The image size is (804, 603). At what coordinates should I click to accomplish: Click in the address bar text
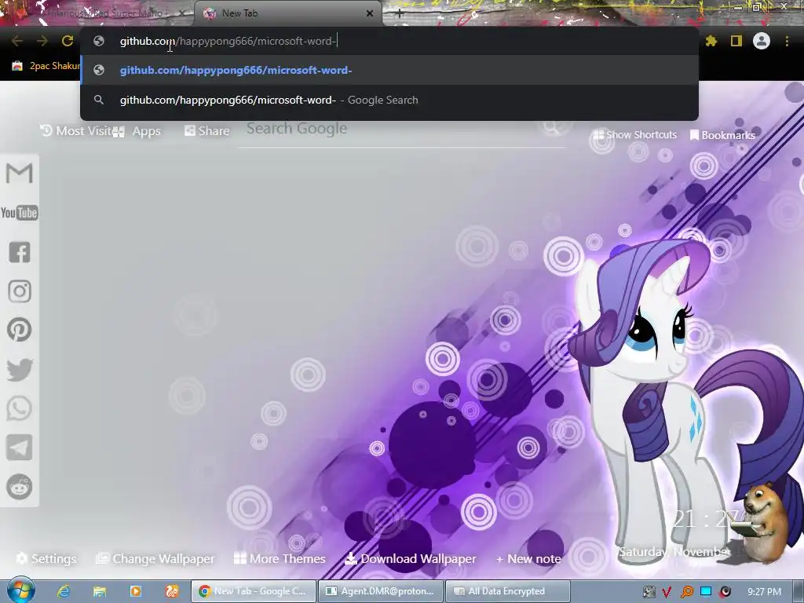pos(228,41)
